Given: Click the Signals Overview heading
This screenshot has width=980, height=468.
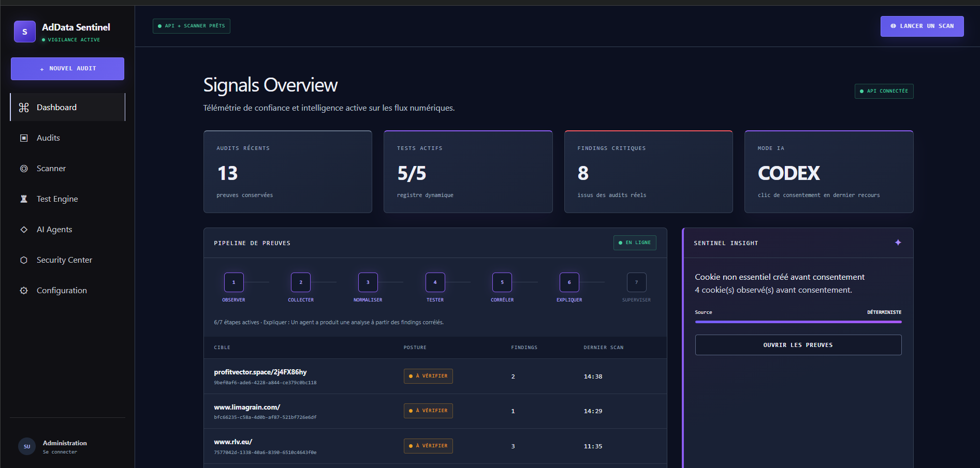Looking at the screenshot, I should coord(270,85).
